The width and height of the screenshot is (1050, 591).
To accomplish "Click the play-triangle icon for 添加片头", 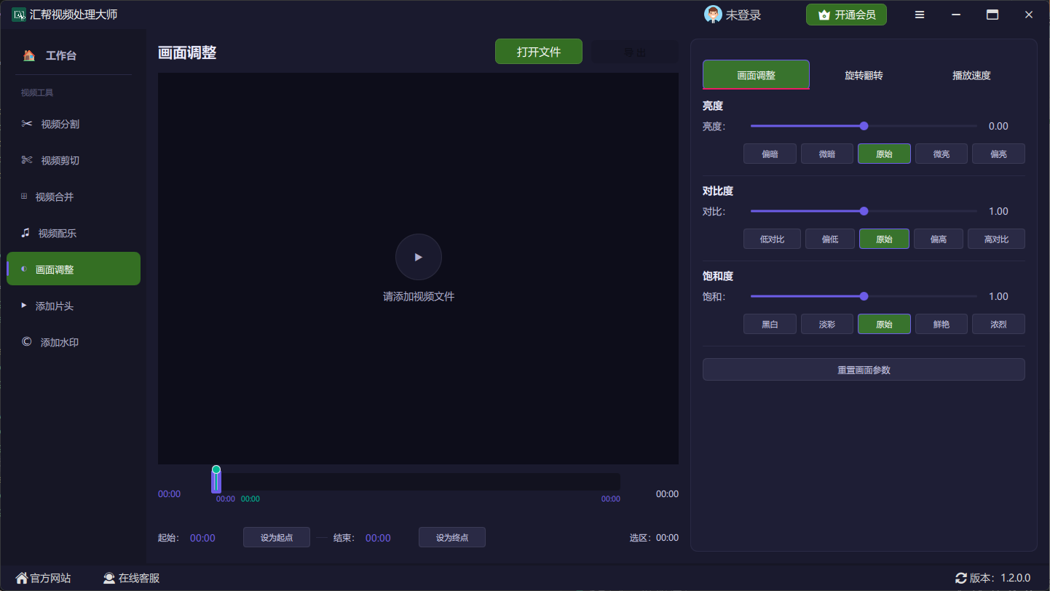I will coord(24,306).
